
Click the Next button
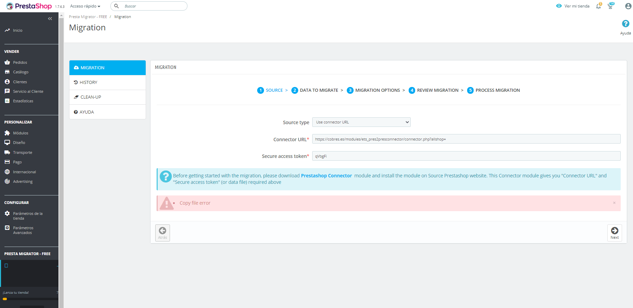pos(615,233)
